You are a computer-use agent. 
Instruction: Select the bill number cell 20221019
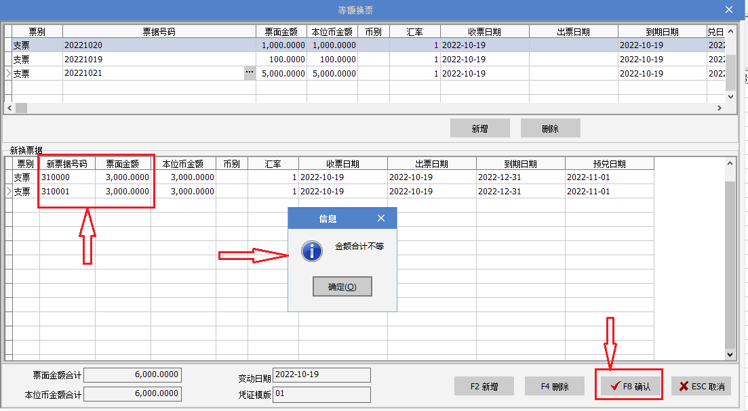tap(159, 59)
